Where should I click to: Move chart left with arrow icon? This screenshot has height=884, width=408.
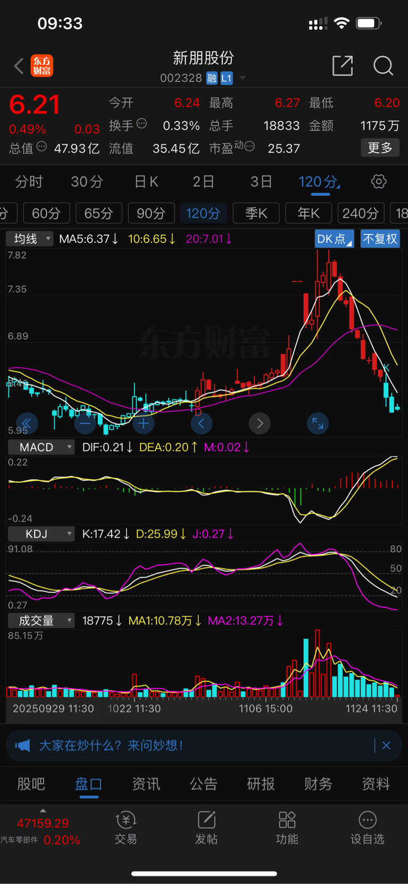201,424
